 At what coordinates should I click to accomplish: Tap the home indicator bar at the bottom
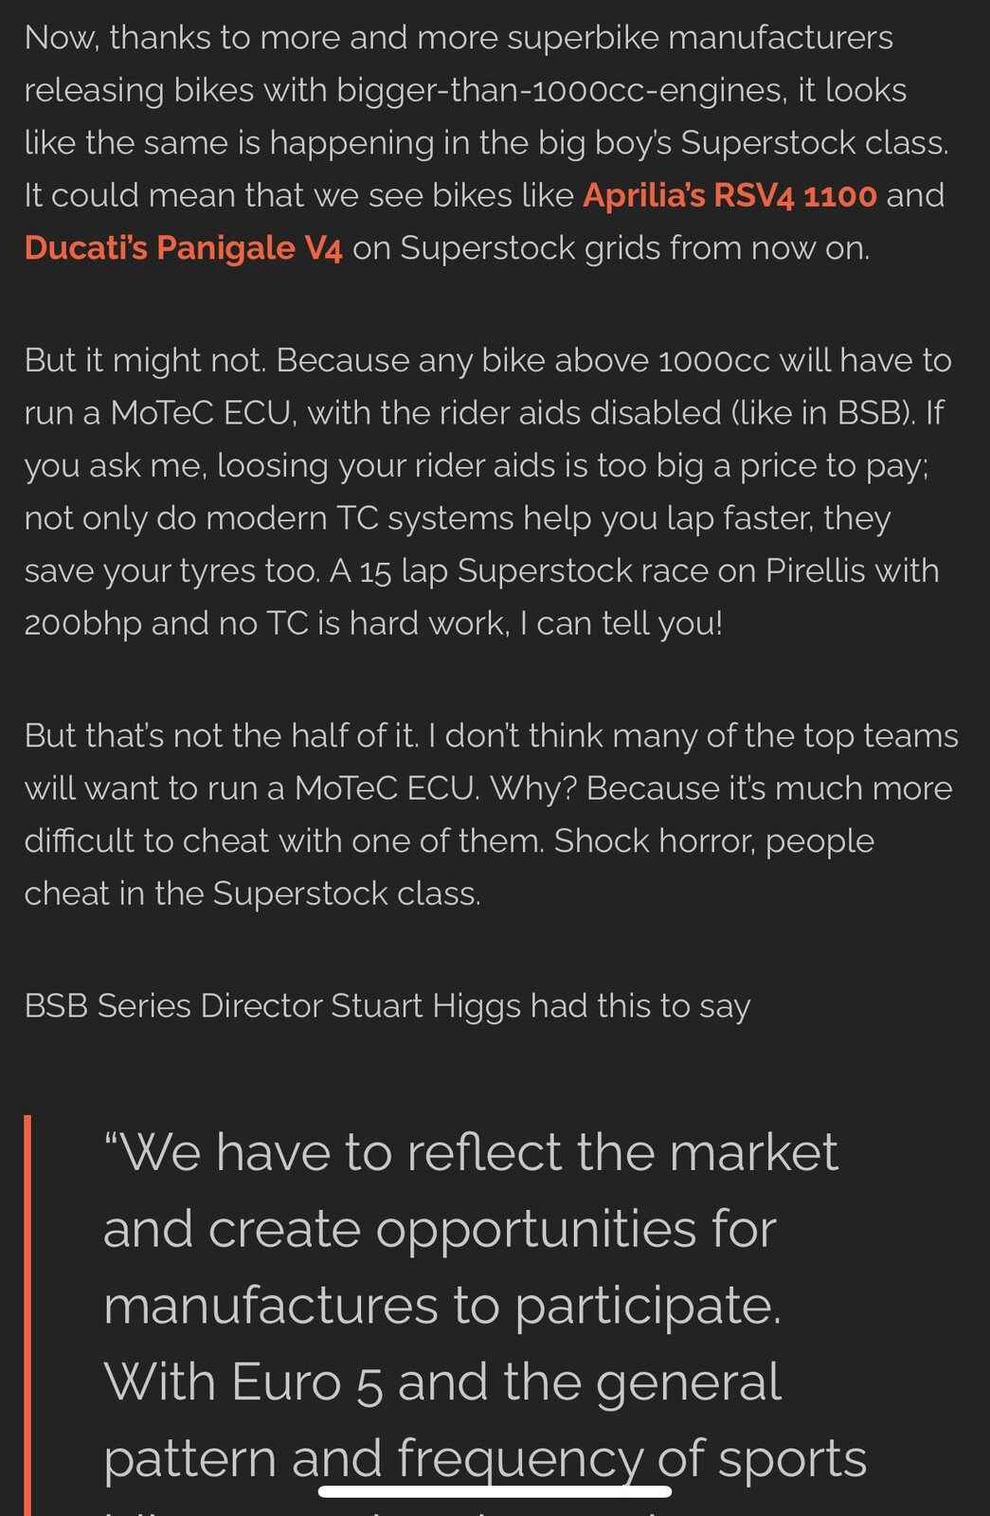[495, 1491]
